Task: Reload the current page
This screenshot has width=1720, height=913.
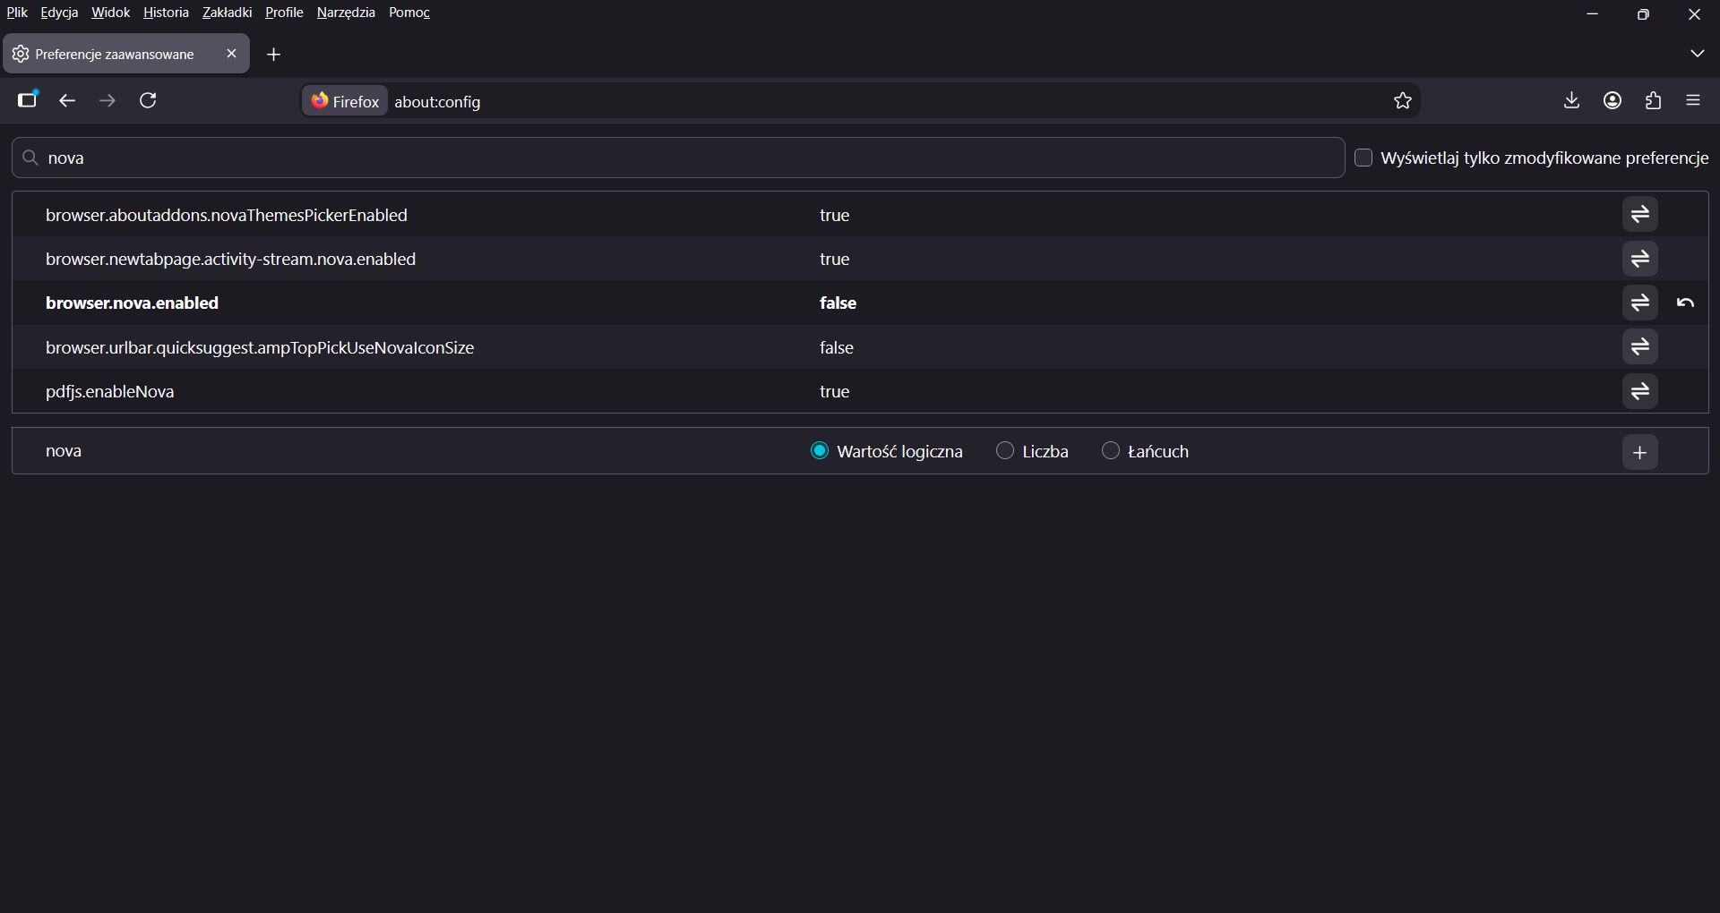Action: pyautogui.click(x=149, y=100)
